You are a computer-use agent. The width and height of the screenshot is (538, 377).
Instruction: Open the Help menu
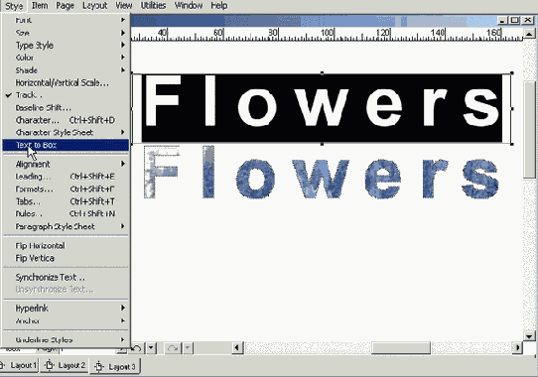click(219, 6)
